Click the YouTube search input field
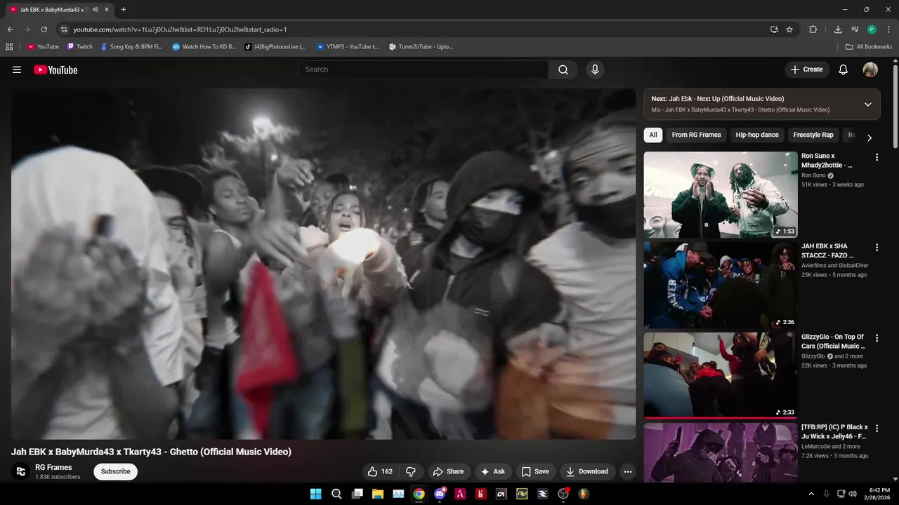The height and width of the screenshot is (505, 899). point(423,69)
